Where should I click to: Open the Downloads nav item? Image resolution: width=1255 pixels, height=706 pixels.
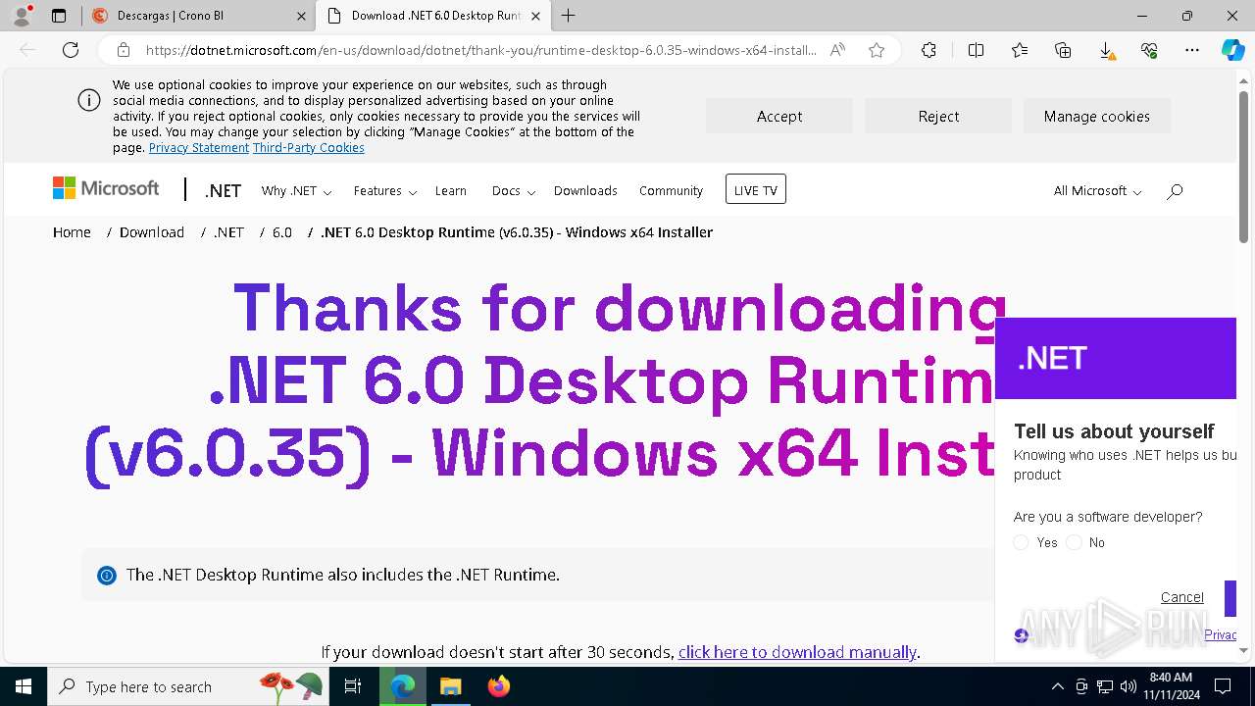click(x=585, y=191)
